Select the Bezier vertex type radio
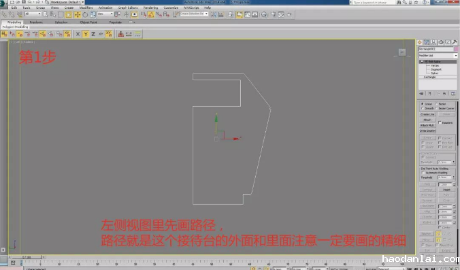The width and height of the screenshot is (460, 270). click(436, 104)
